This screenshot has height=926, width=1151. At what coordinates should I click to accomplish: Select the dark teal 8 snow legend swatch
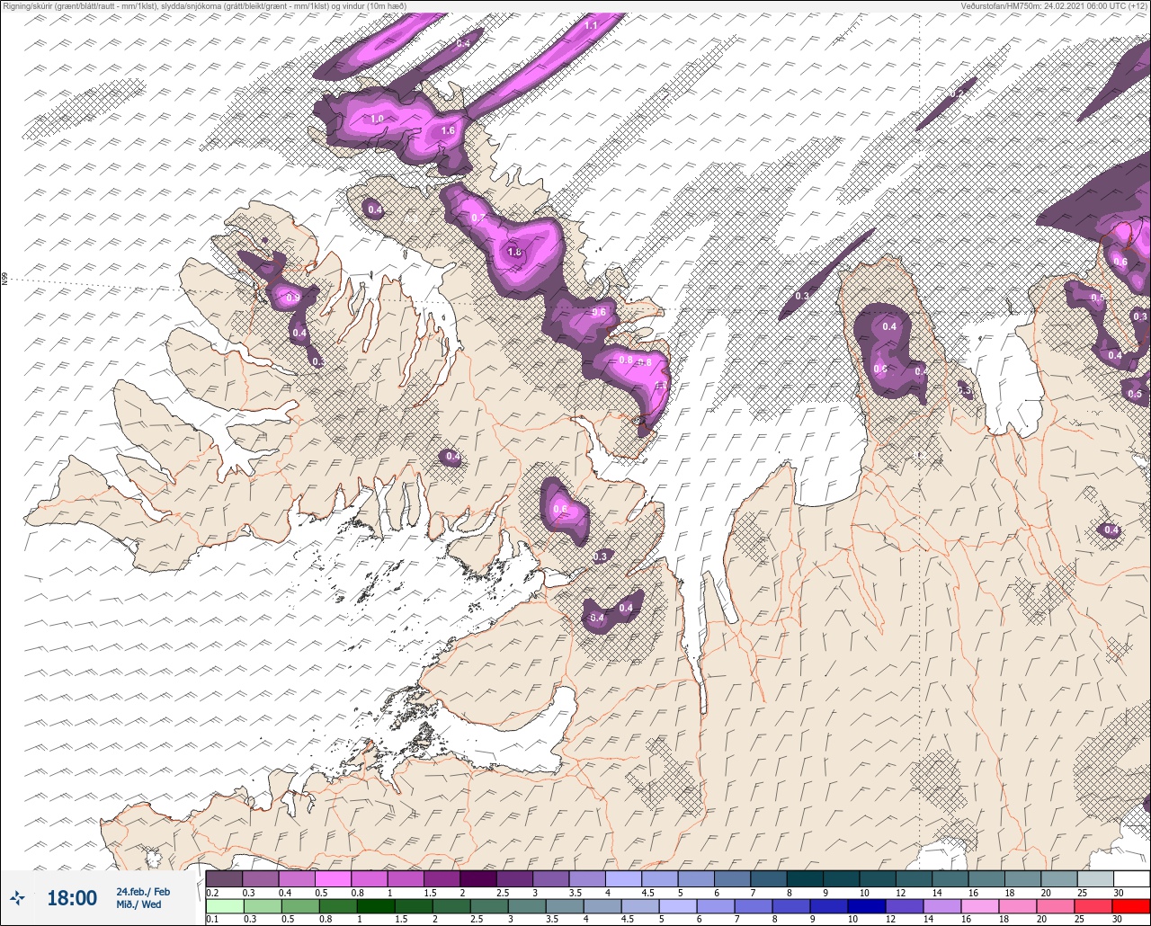point(805,878)
